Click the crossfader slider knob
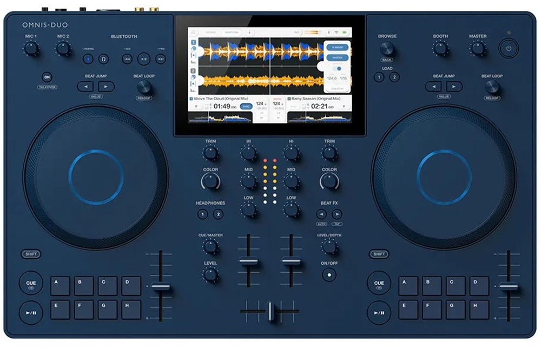The image size is (541, 347). [x=269, y=311]
